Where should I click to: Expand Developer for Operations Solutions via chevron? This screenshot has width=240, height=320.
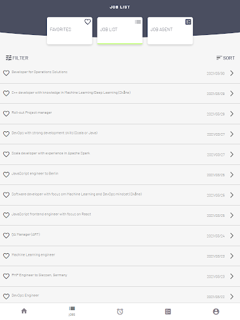click(232, 73)
